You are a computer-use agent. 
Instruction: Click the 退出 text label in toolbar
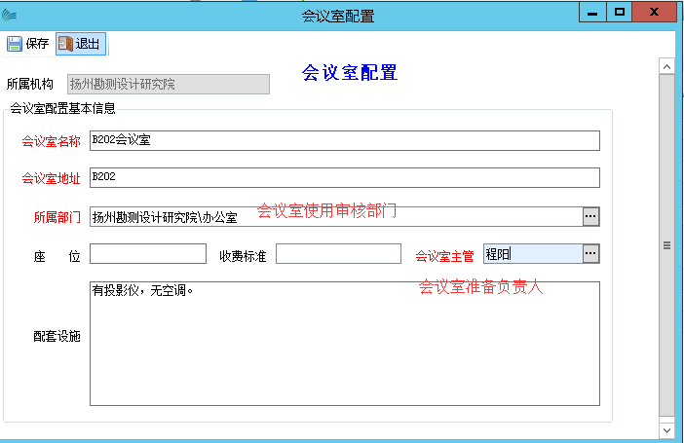click(x=88, y=44)
